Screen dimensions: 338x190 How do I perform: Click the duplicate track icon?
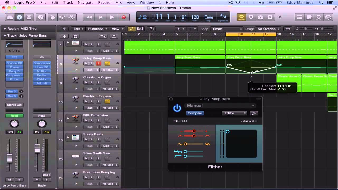click(x=75, y=36)
